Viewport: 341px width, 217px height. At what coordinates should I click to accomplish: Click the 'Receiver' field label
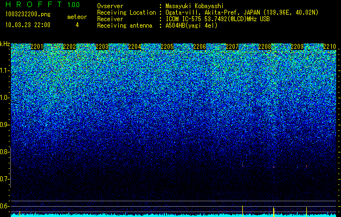click(x=110, y=19)
